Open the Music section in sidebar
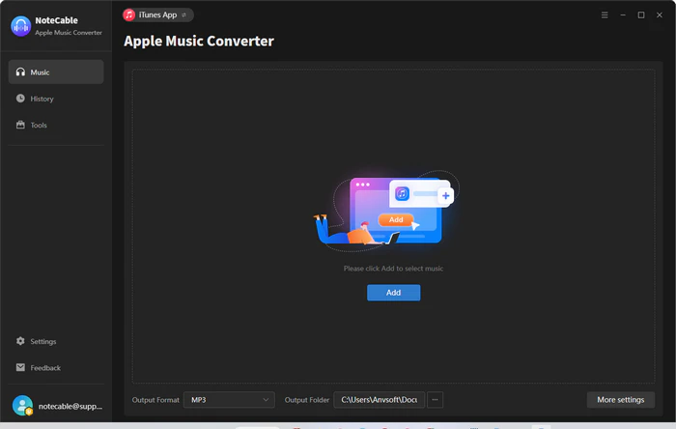Image resolution: width=676 pixels, height=429 pixels. 56,72
